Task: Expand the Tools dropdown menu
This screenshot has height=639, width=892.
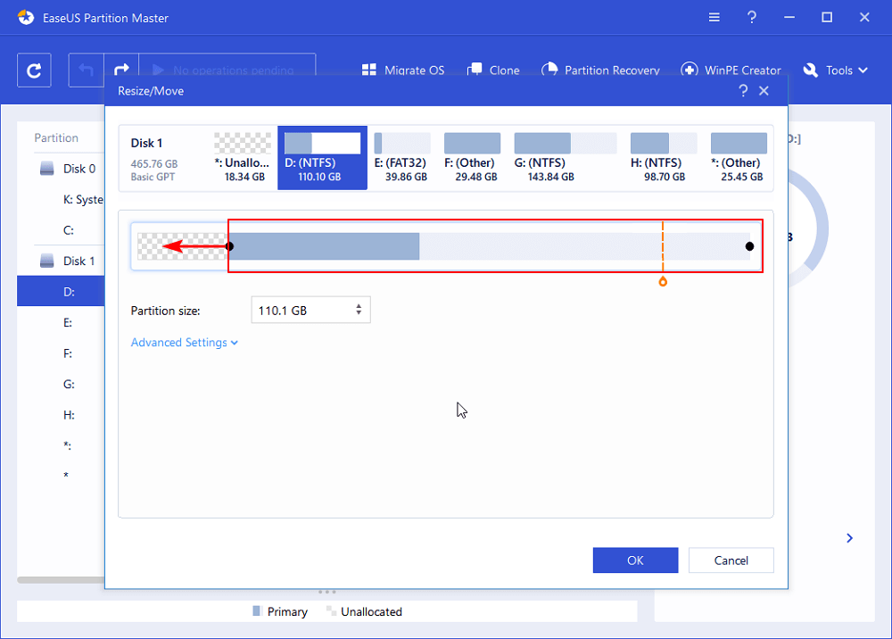Action: coord(836,70)
